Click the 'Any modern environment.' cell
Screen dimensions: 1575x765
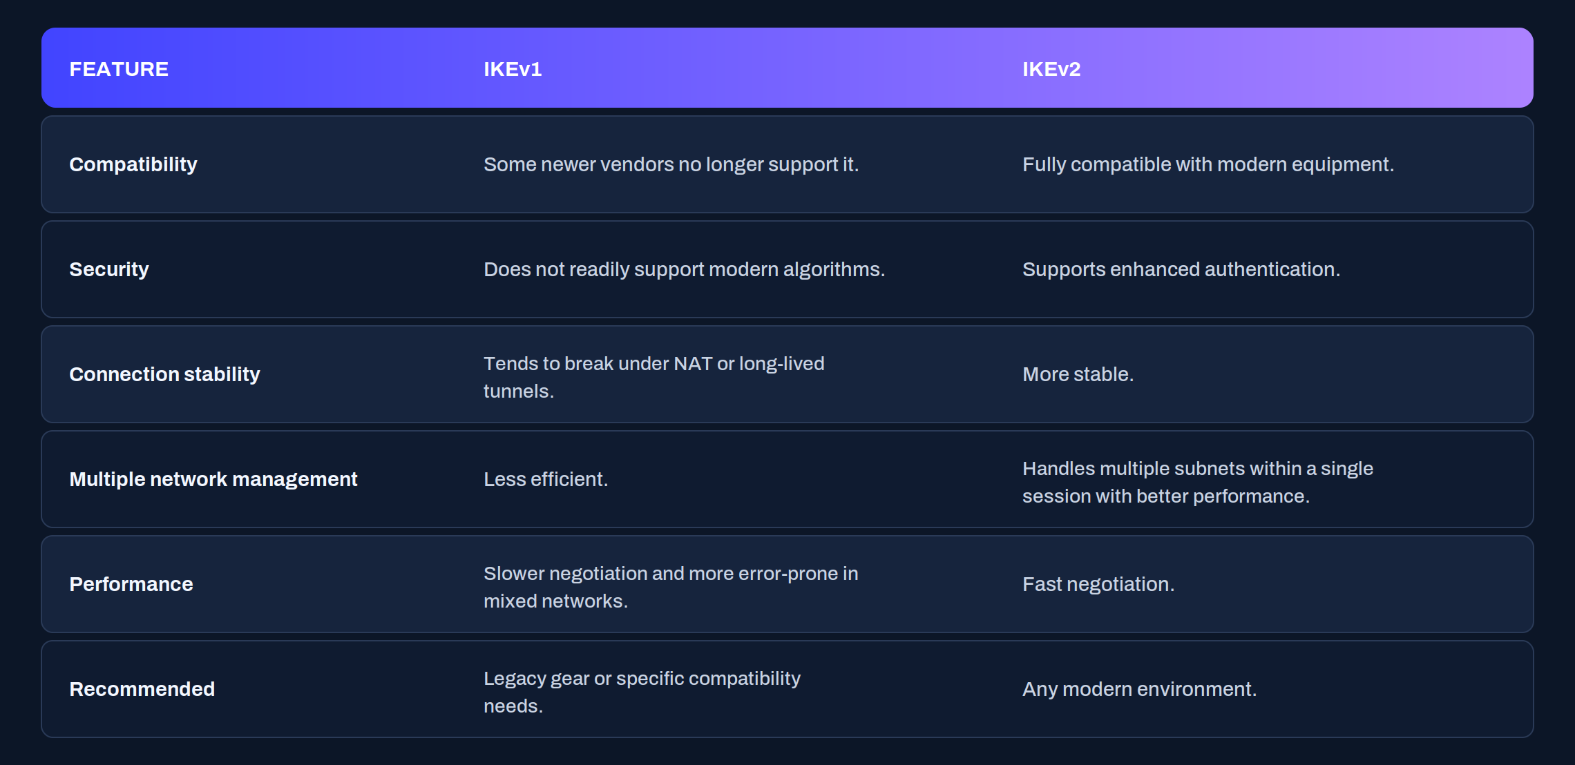click(x=1139, y=689)
